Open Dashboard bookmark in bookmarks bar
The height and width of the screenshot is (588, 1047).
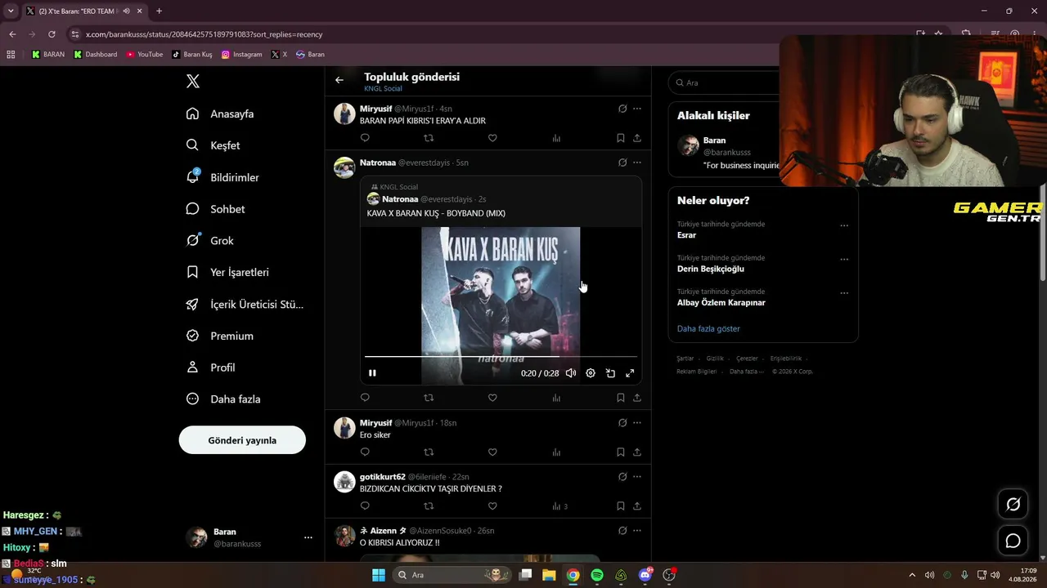tap(96, 55)
